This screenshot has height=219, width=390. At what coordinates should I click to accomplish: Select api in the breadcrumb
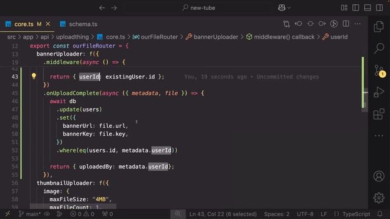(44, 37)
